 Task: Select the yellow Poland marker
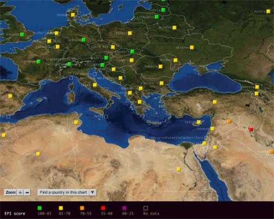point(130,33)
